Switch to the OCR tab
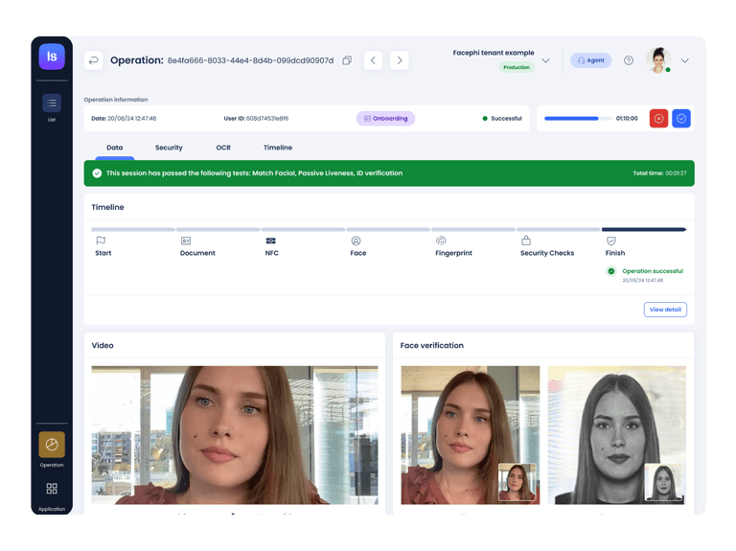The image size is (736, 551). (223, 148)
